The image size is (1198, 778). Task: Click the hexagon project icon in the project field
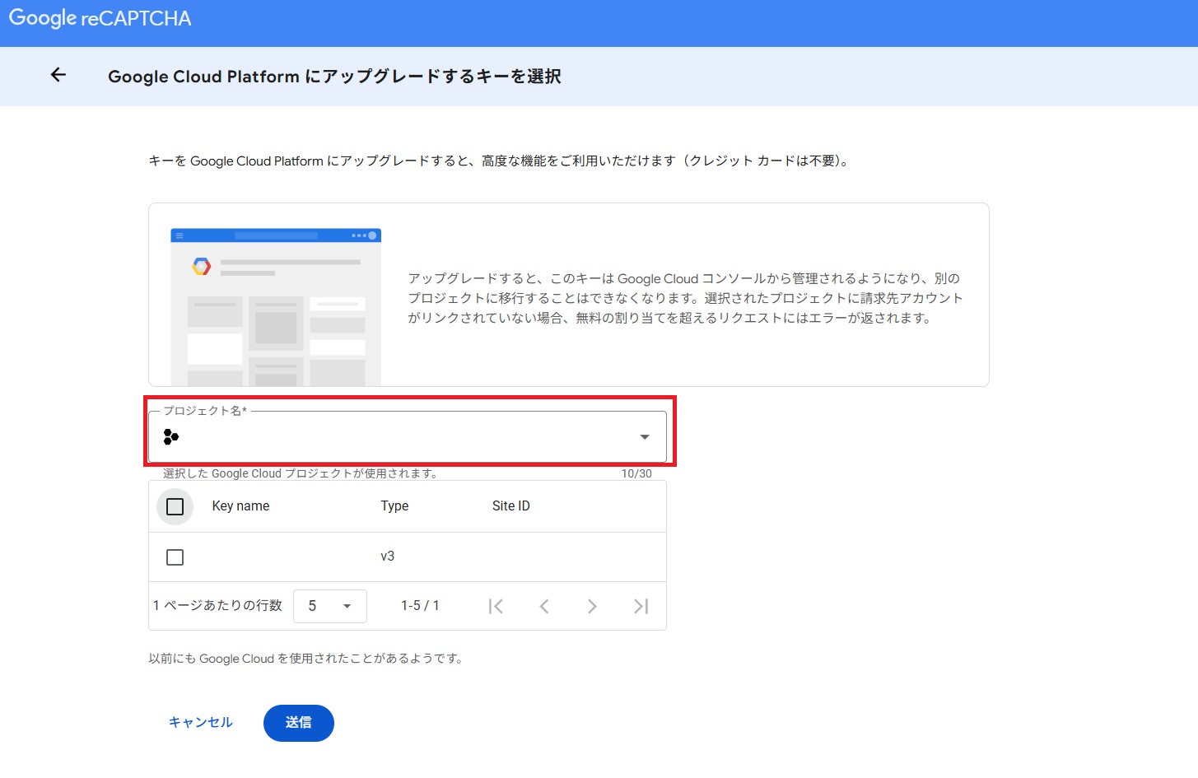[170, 436]
